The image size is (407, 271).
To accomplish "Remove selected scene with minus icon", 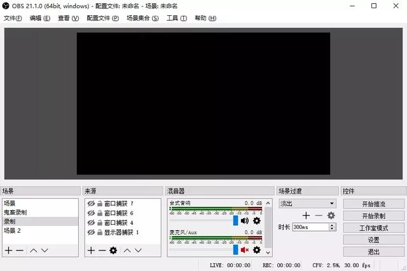I will pyautogui.click(x=20, y=251).
